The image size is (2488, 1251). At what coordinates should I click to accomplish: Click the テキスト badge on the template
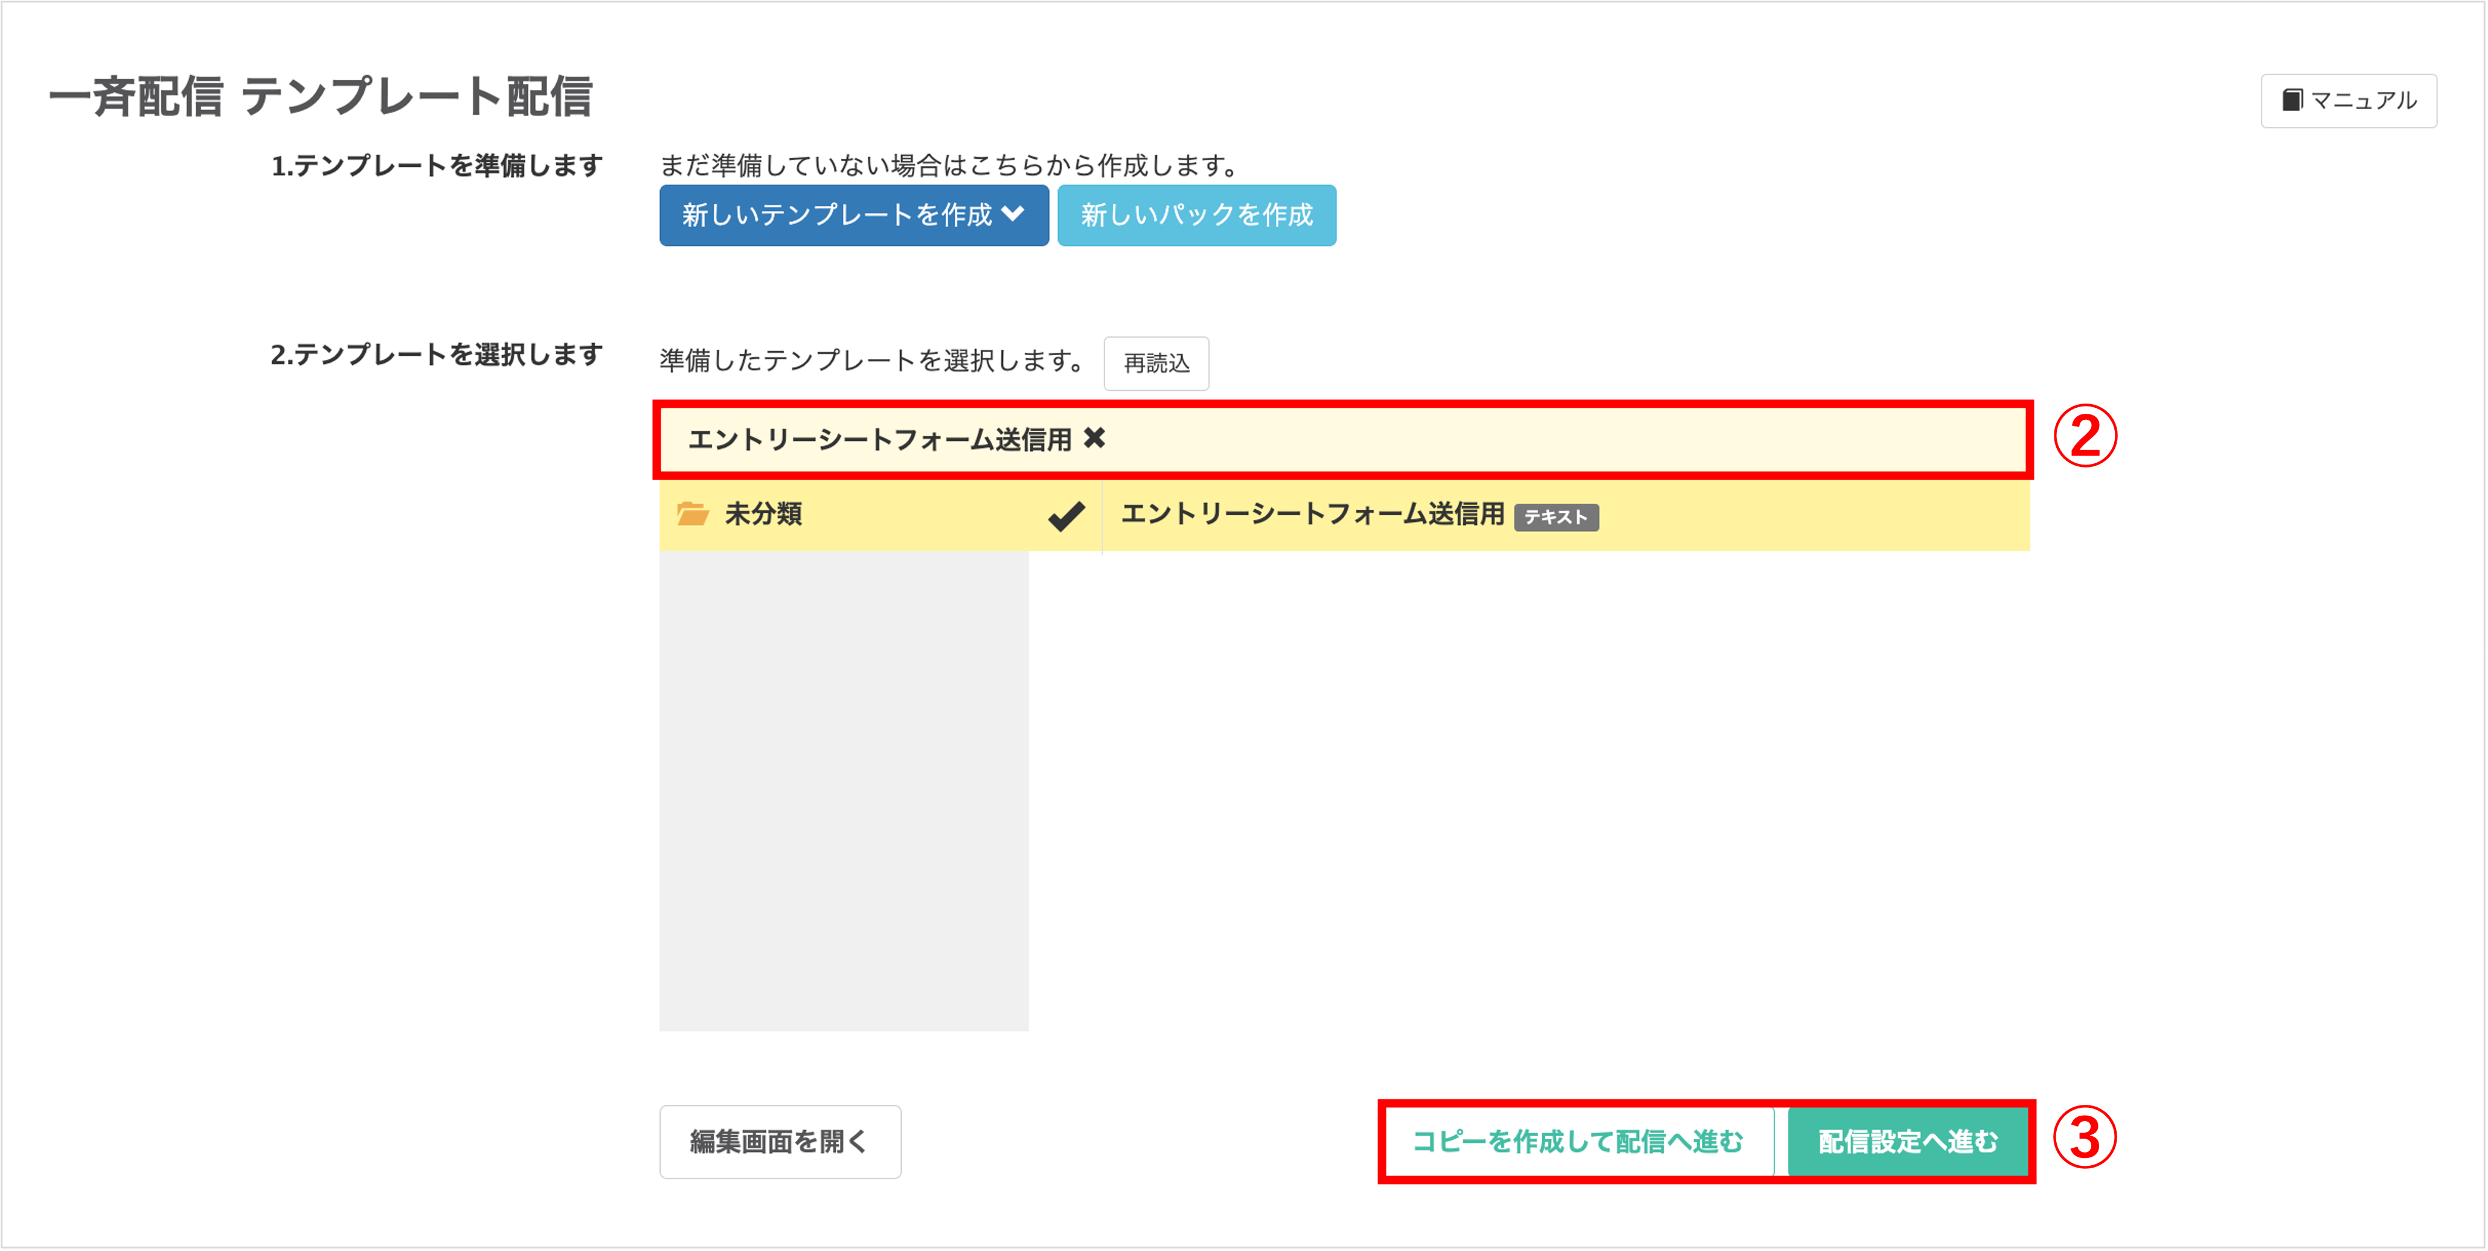[1556, 518]
